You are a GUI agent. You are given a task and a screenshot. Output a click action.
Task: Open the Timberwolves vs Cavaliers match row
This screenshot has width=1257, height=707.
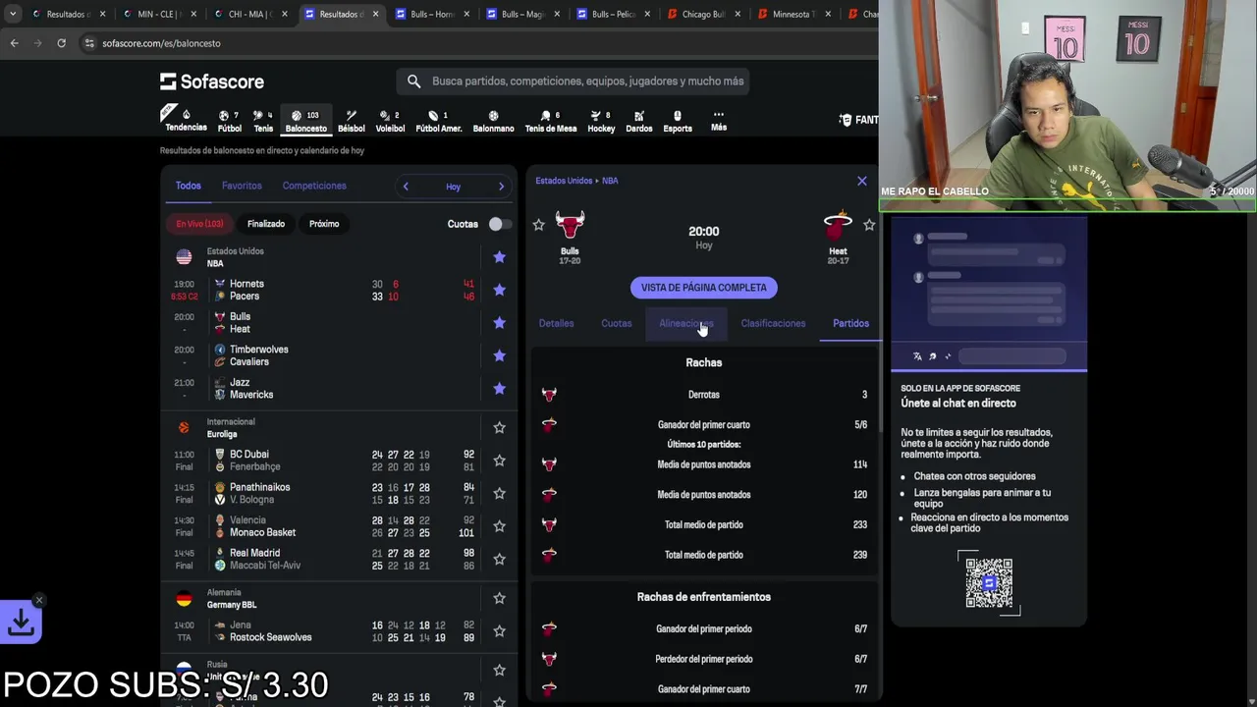[340, 355]
